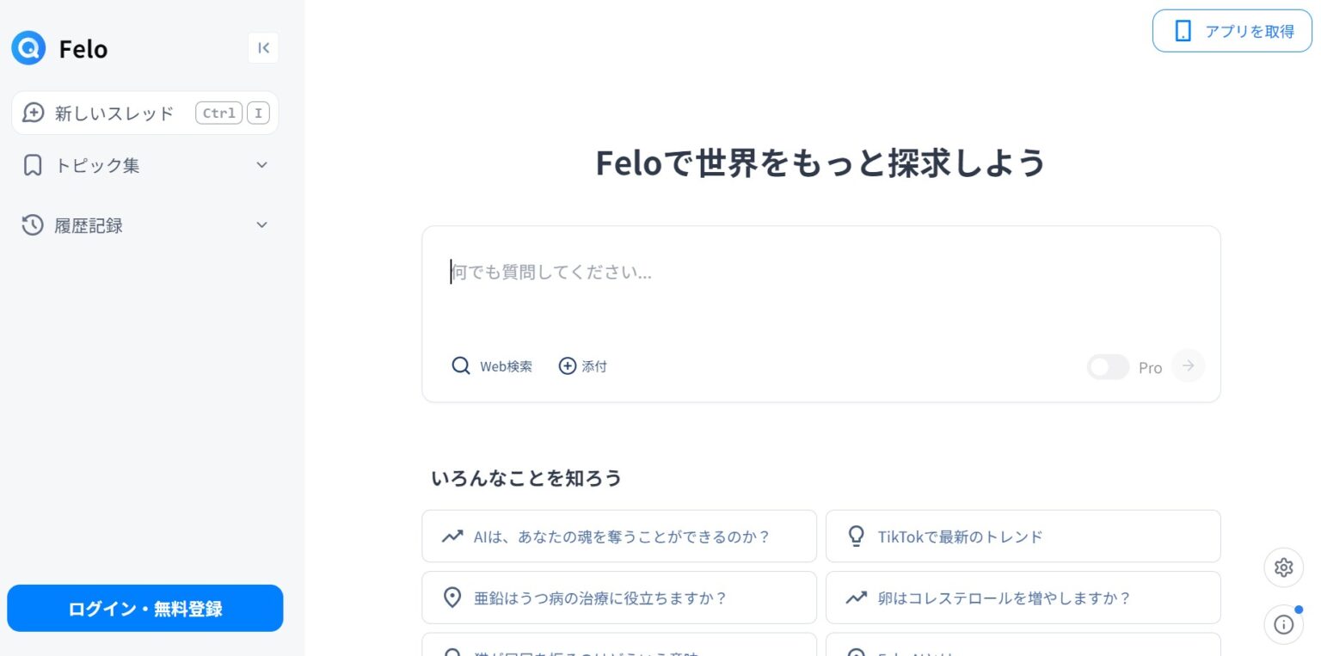Screen dimensions: 1321x656
Task: Click the 新しいスレッド plus-bubble icon
Action: click(x=33, y=113)
